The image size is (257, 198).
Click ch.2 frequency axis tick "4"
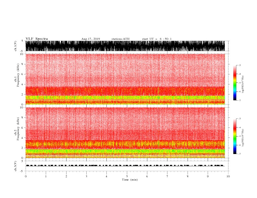(x=22, y=138)
